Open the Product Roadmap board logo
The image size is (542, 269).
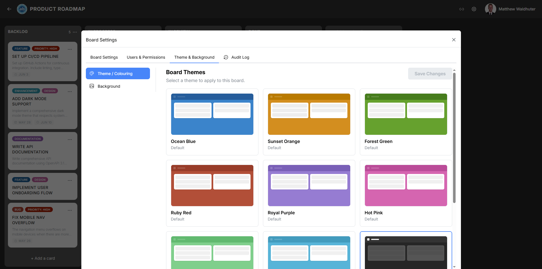coord(22,9)
